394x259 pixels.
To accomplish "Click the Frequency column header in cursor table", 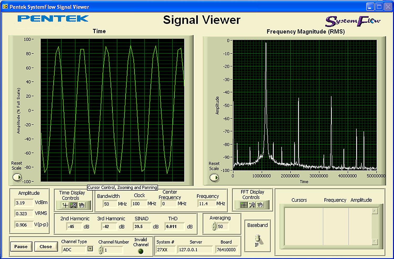I will coord(335,200).
